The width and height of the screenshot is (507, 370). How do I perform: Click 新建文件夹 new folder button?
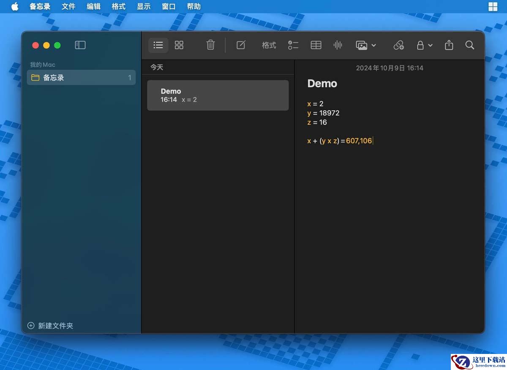click(50, 326)
